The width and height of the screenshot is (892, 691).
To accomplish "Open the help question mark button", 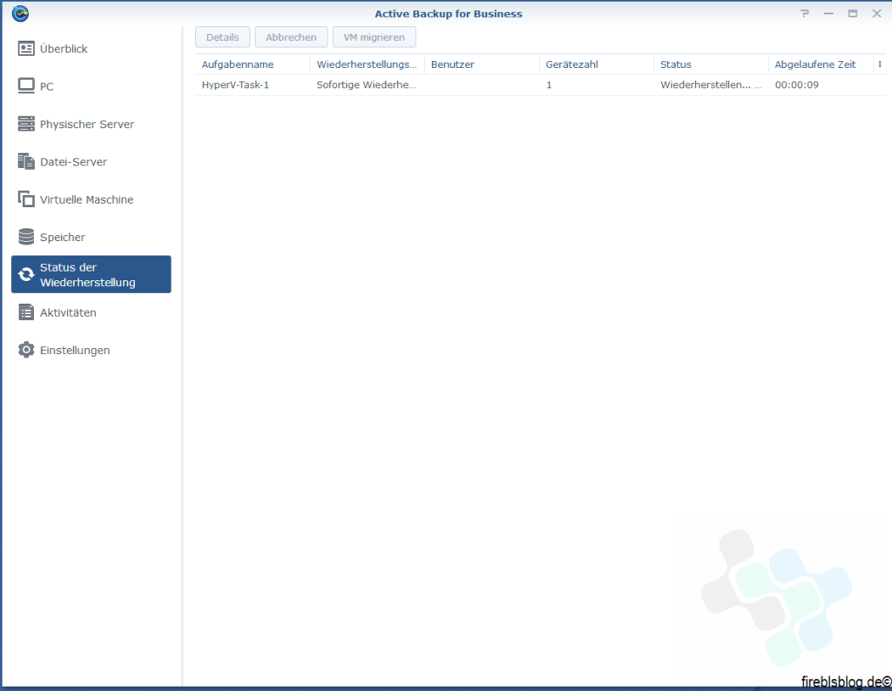I will pyautogui.click(x=804, y=13).
